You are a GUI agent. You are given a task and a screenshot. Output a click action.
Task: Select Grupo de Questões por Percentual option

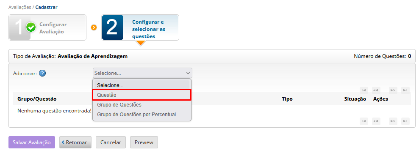pyautogui.click(x=142, y=115)
